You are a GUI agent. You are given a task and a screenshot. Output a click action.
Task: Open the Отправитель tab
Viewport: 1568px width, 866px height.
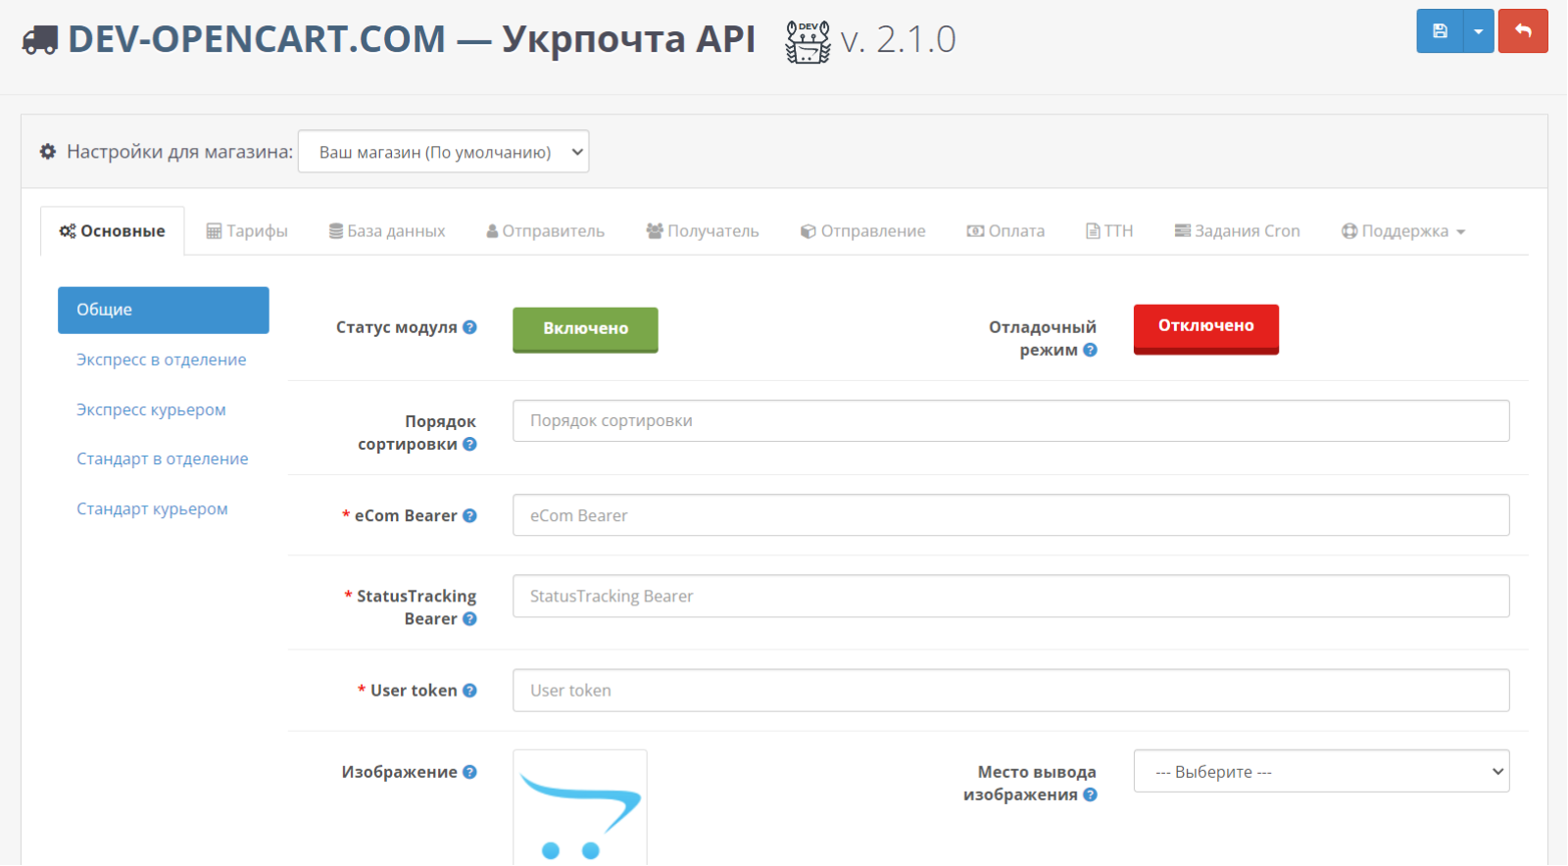pos(545,231)
